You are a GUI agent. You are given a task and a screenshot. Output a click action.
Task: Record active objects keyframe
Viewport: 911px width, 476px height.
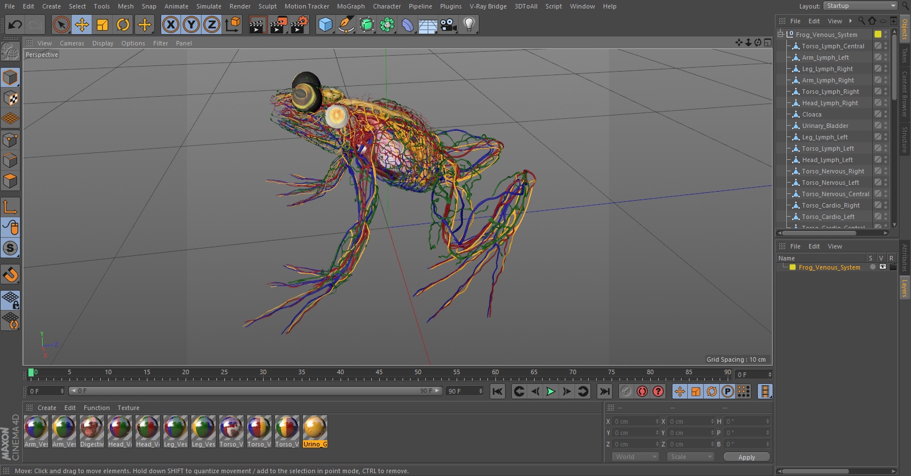626,391
